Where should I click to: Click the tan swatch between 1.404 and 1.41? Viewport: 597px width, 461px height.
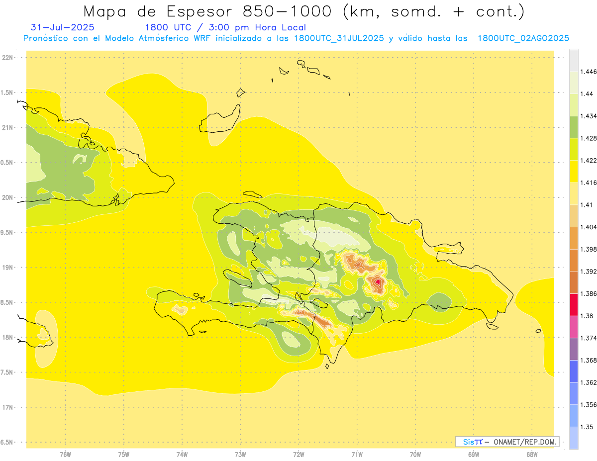(574, 216)
